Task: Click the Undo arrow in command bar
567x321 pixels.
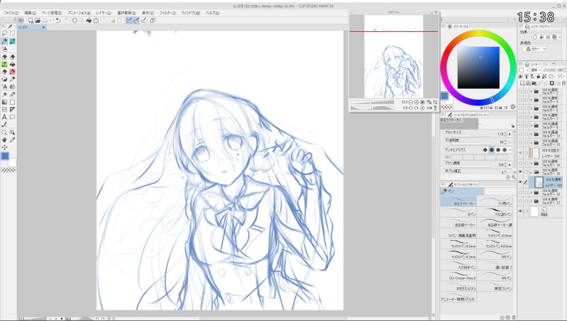Action: pos(58,21)
